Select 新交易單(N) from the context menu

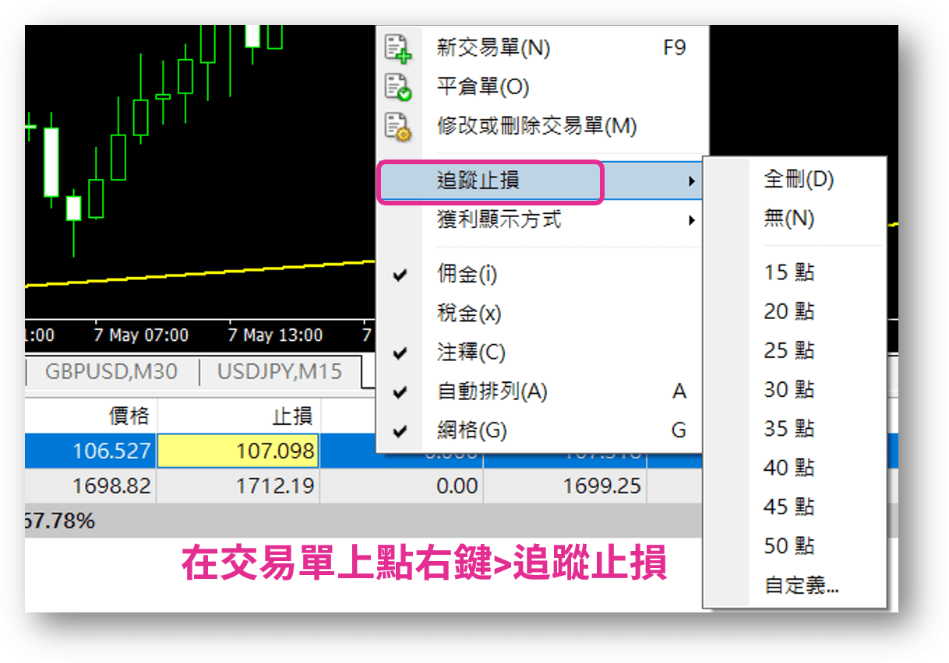point(489,47)
